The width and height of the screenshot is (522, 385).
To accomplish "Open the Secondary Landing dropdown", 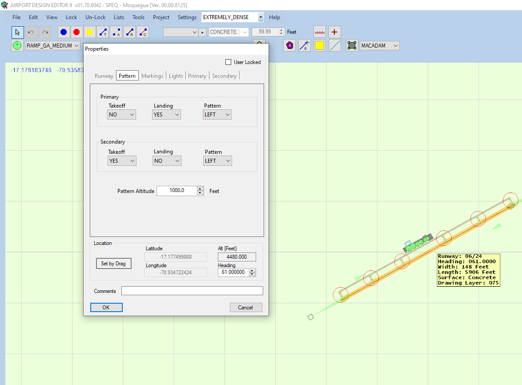I will tap(167, 161).
